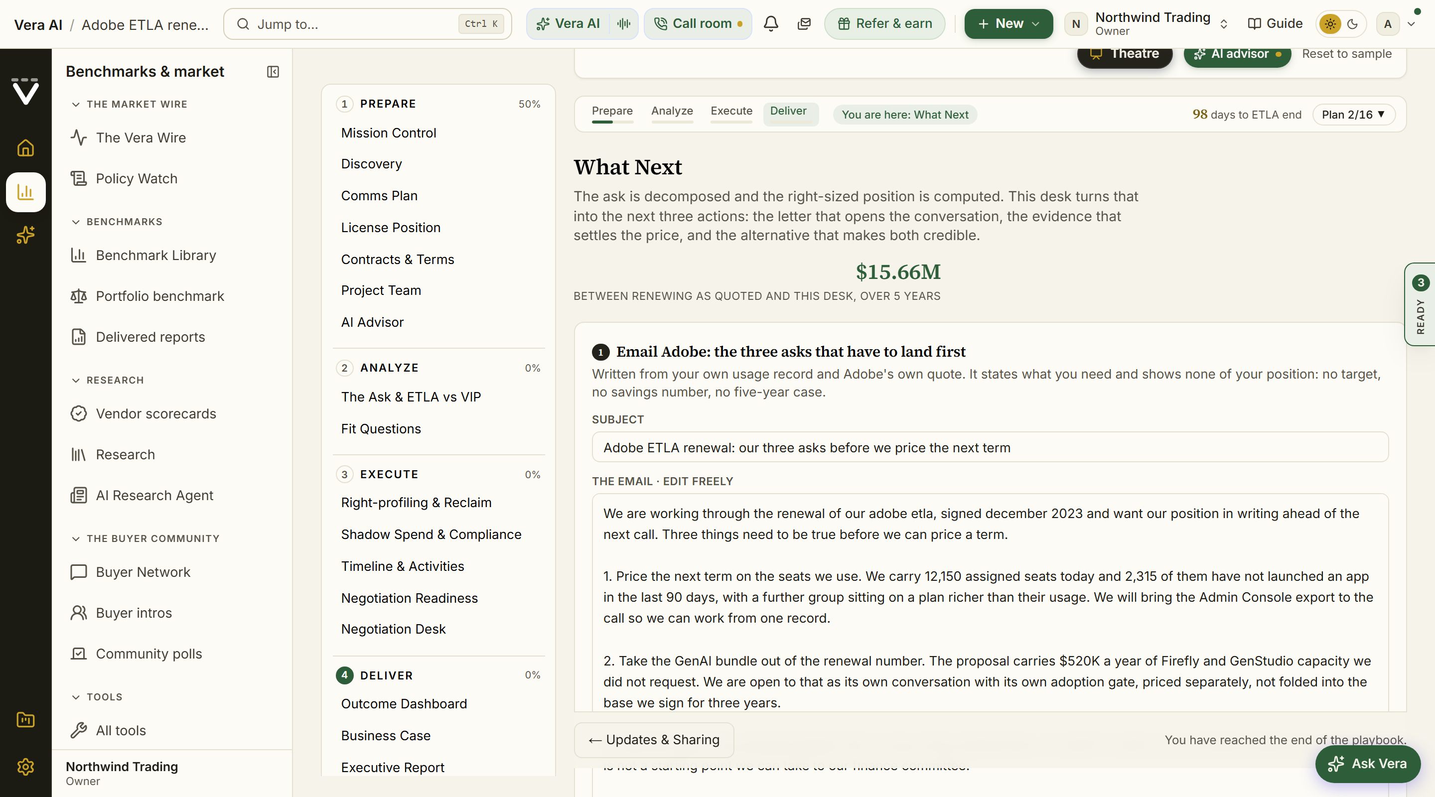Viewport: 1435px width, 797px height.
Task: Open Outcome Dashboard under Deliver
Action: tap(403, 703)
